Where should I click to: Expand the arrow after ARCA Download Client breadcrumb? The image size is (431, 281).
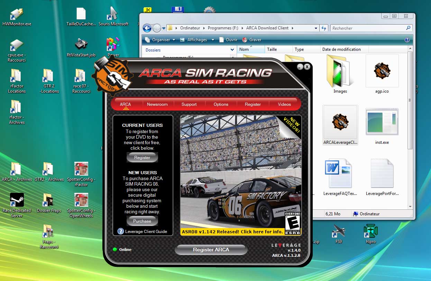tap(293, 28)
